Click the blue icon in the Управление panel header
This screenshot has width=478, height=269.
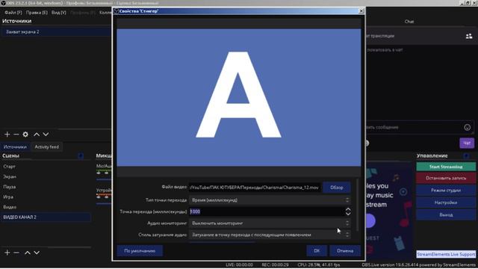466,156
